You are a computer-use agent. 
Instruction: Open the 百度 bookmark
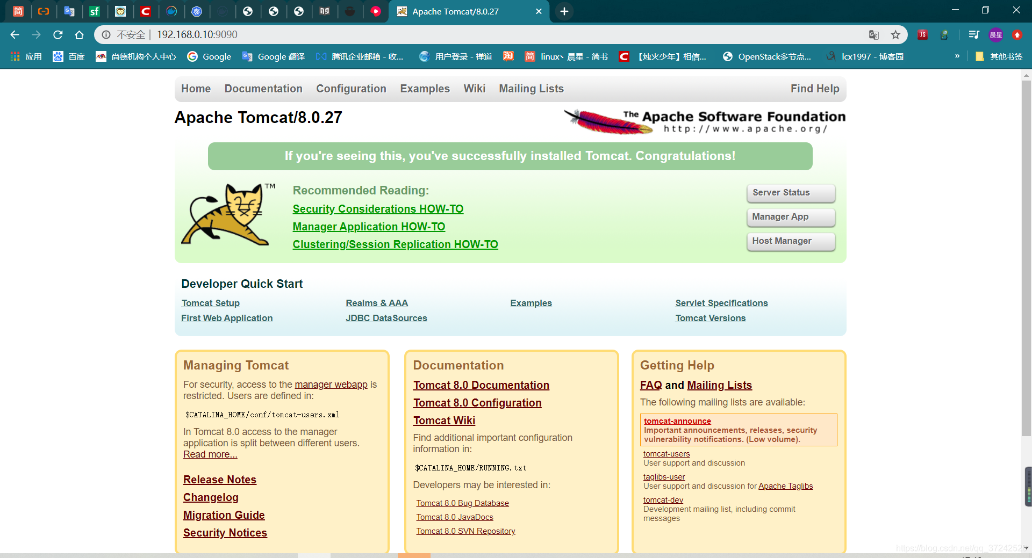point(69,56)
